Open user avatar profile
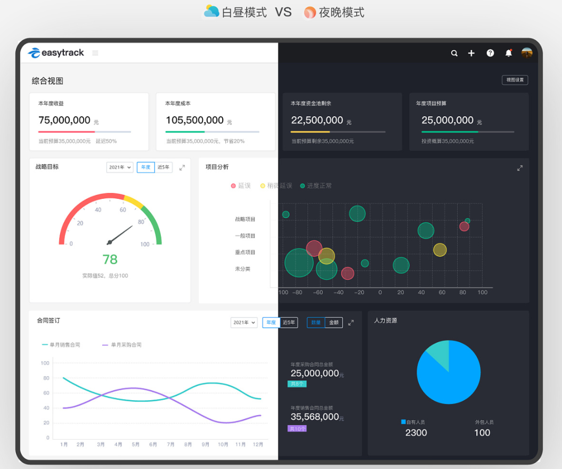Image resolution: width=562 pixels, height=469 pixels. (527, 53)
